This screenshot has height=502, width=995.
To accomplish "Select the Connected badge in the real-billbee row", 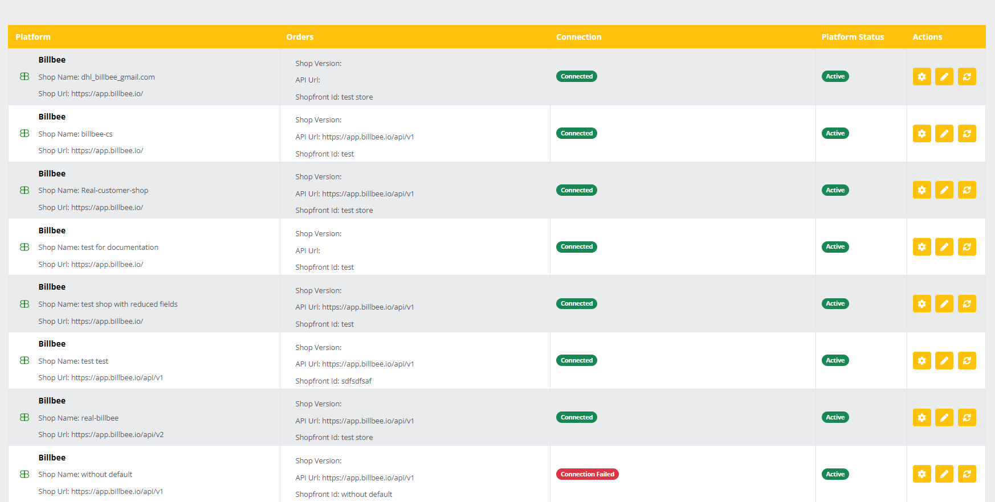I will 577,417.
